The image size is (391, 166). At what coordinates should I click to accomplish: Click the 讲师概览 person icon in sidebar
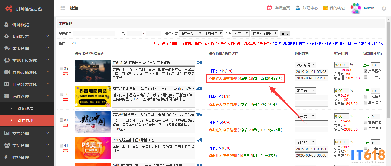(7, 25)
